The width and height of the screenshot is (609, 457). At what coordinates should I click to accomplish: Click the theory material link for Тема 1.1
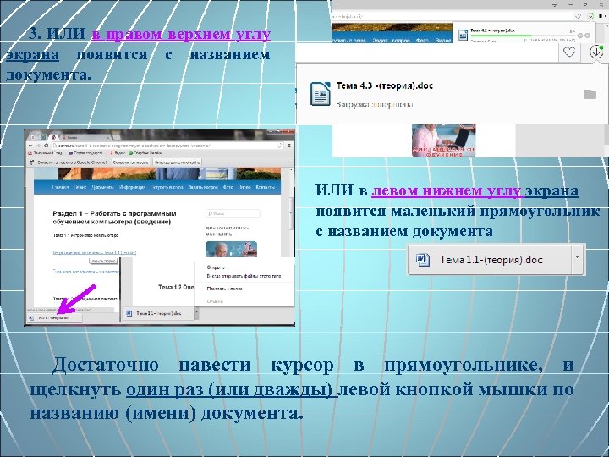tap(95, 252)
